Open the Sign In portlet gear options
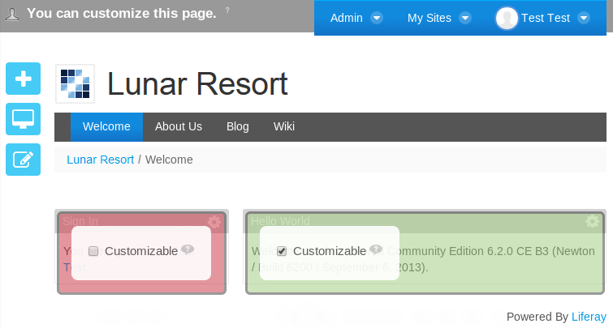The height and width of the screenshot is (328, 613). (214, 222)
